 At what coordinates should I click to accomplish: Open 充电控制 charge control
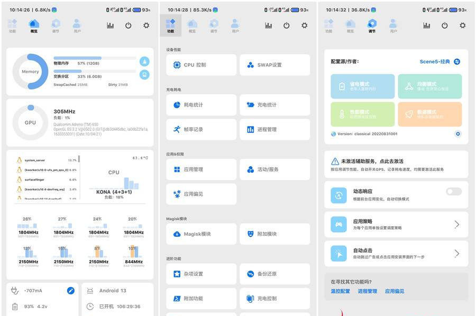[274, 299]
